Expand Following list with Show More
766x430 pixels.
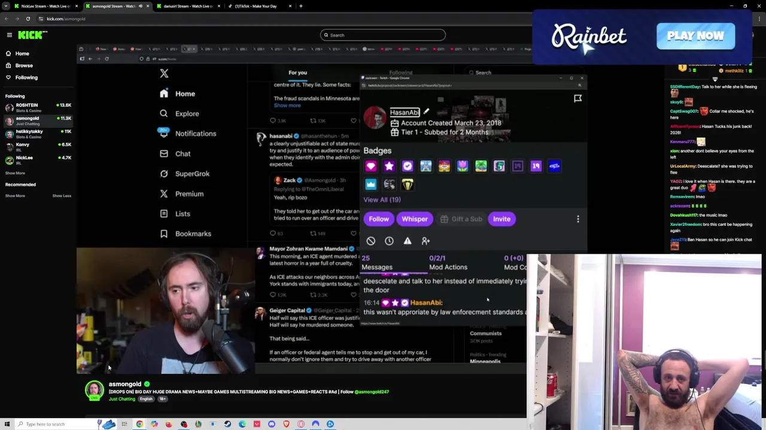(15, 173)
